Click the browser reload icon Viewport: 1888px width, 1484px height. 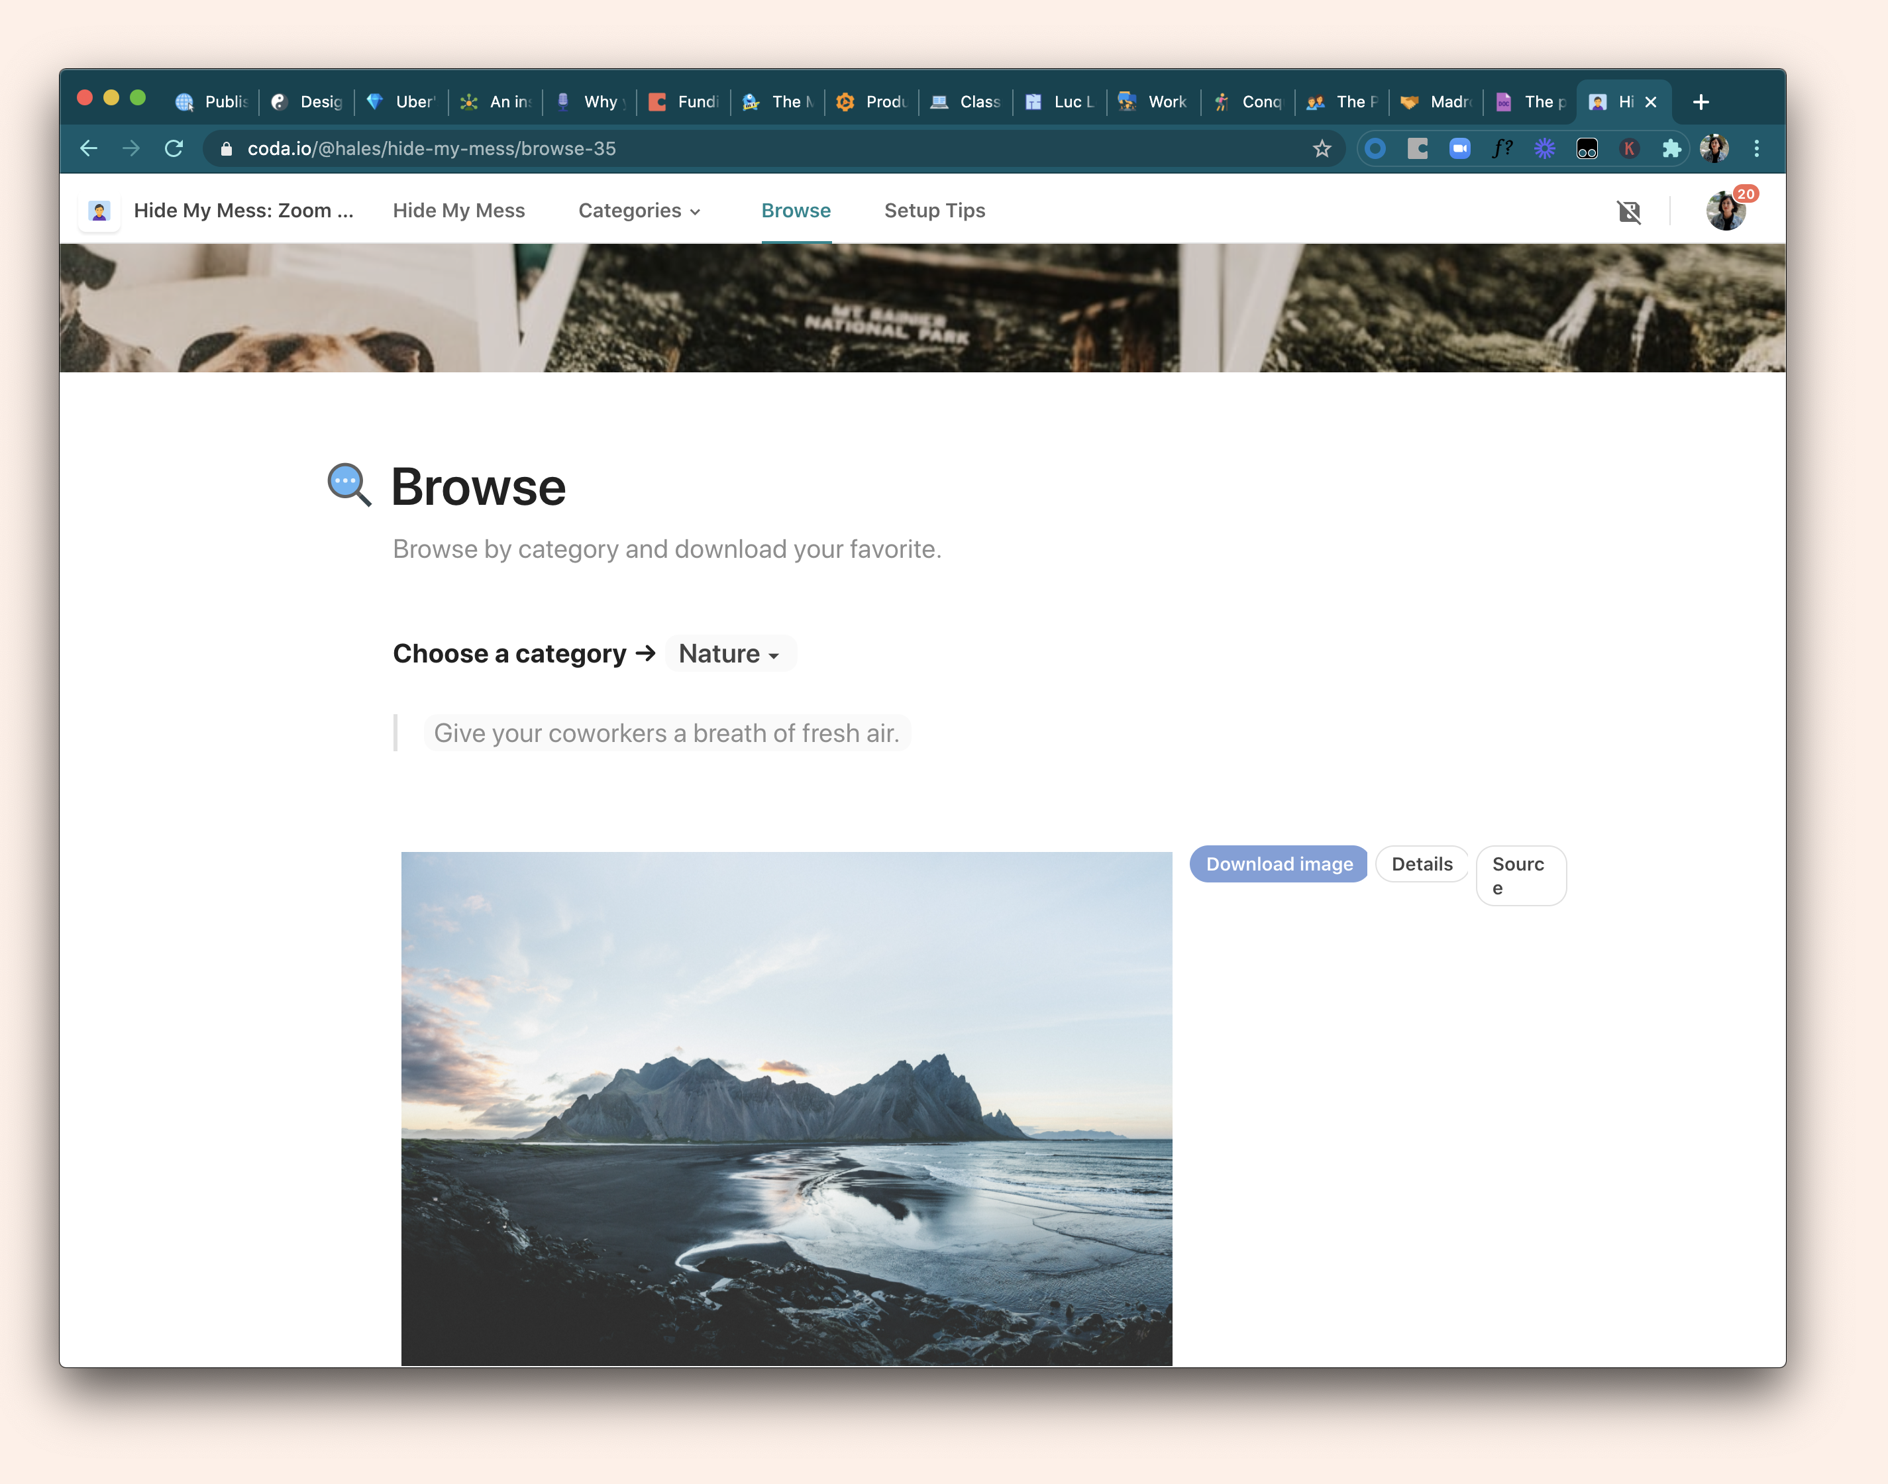click(174, 148)
